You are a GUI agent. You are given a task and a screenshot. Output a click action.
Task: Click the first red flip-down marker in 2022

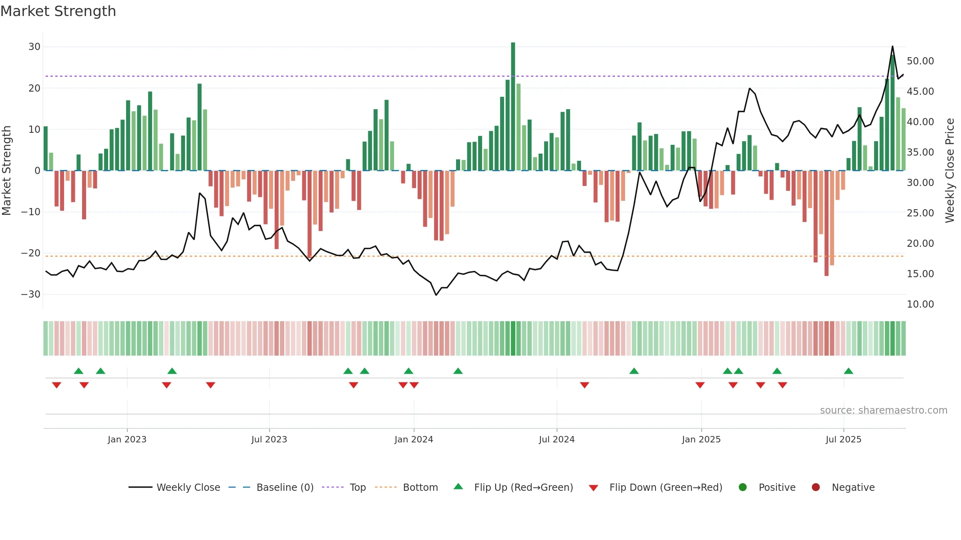tap(56, 385)
